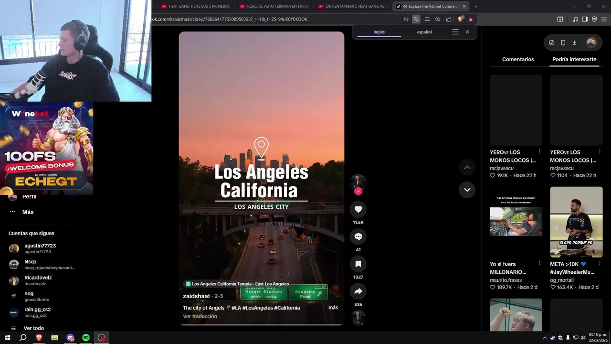Image resolution: width=611 pixels, height=344 pixels.
Task: Open ROBO DE AUTO TERMINA browser tab
Action: coord(274,6)
